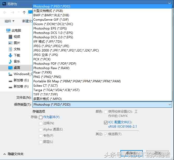
Task: Navigate forward with the forward arrow
Action: pos(12,12)
